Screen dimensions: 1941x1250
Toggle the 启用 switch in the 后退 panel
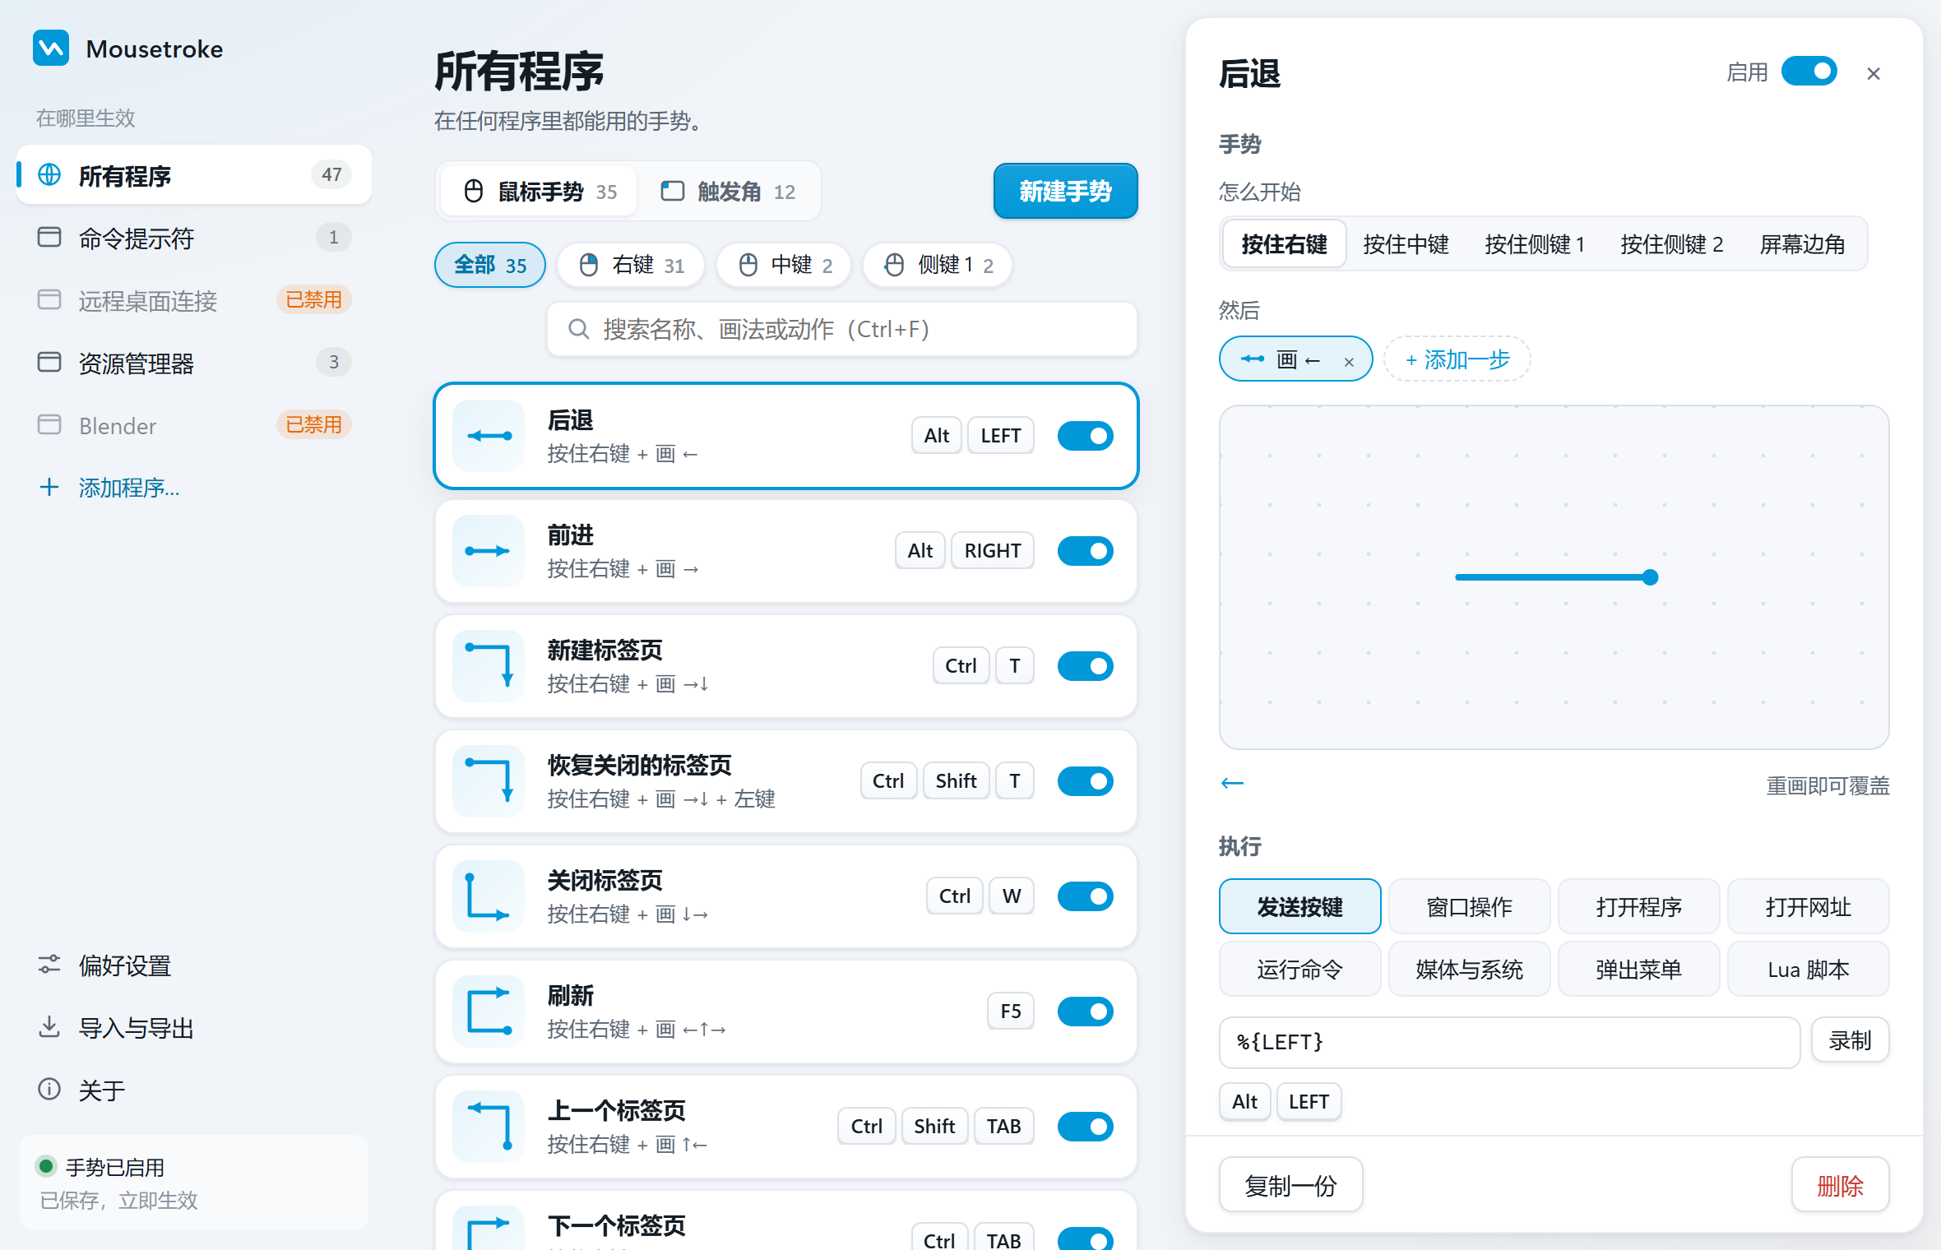[1809, 72]
